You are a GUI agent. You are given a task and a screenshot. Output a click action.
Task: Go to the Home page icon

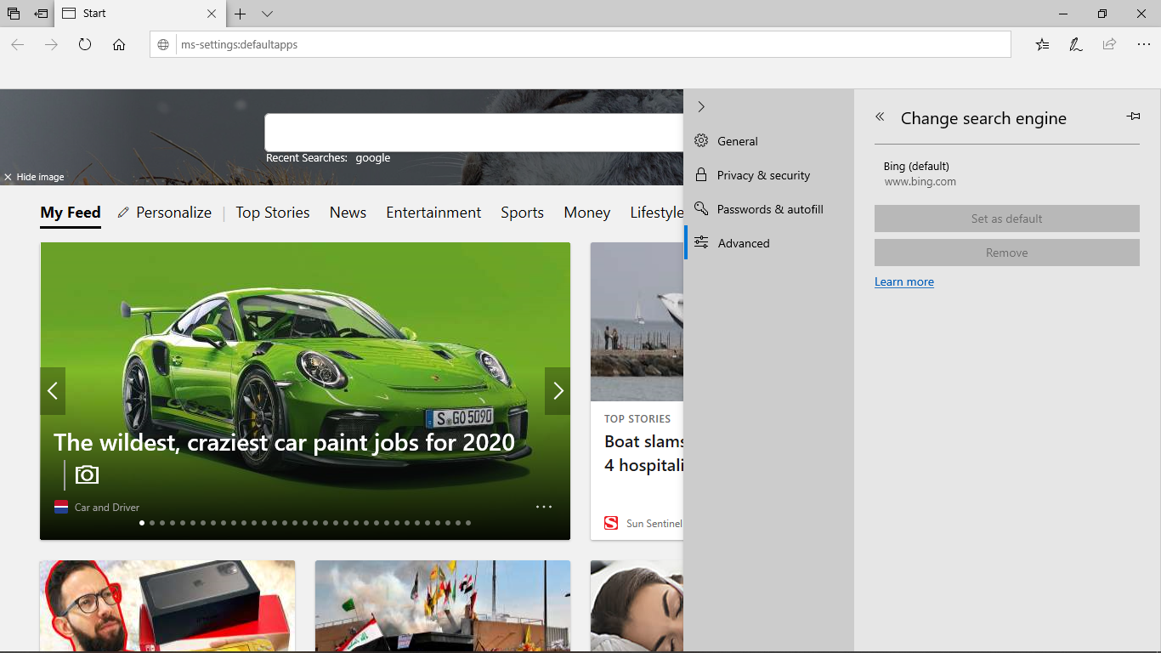(119, 44)
